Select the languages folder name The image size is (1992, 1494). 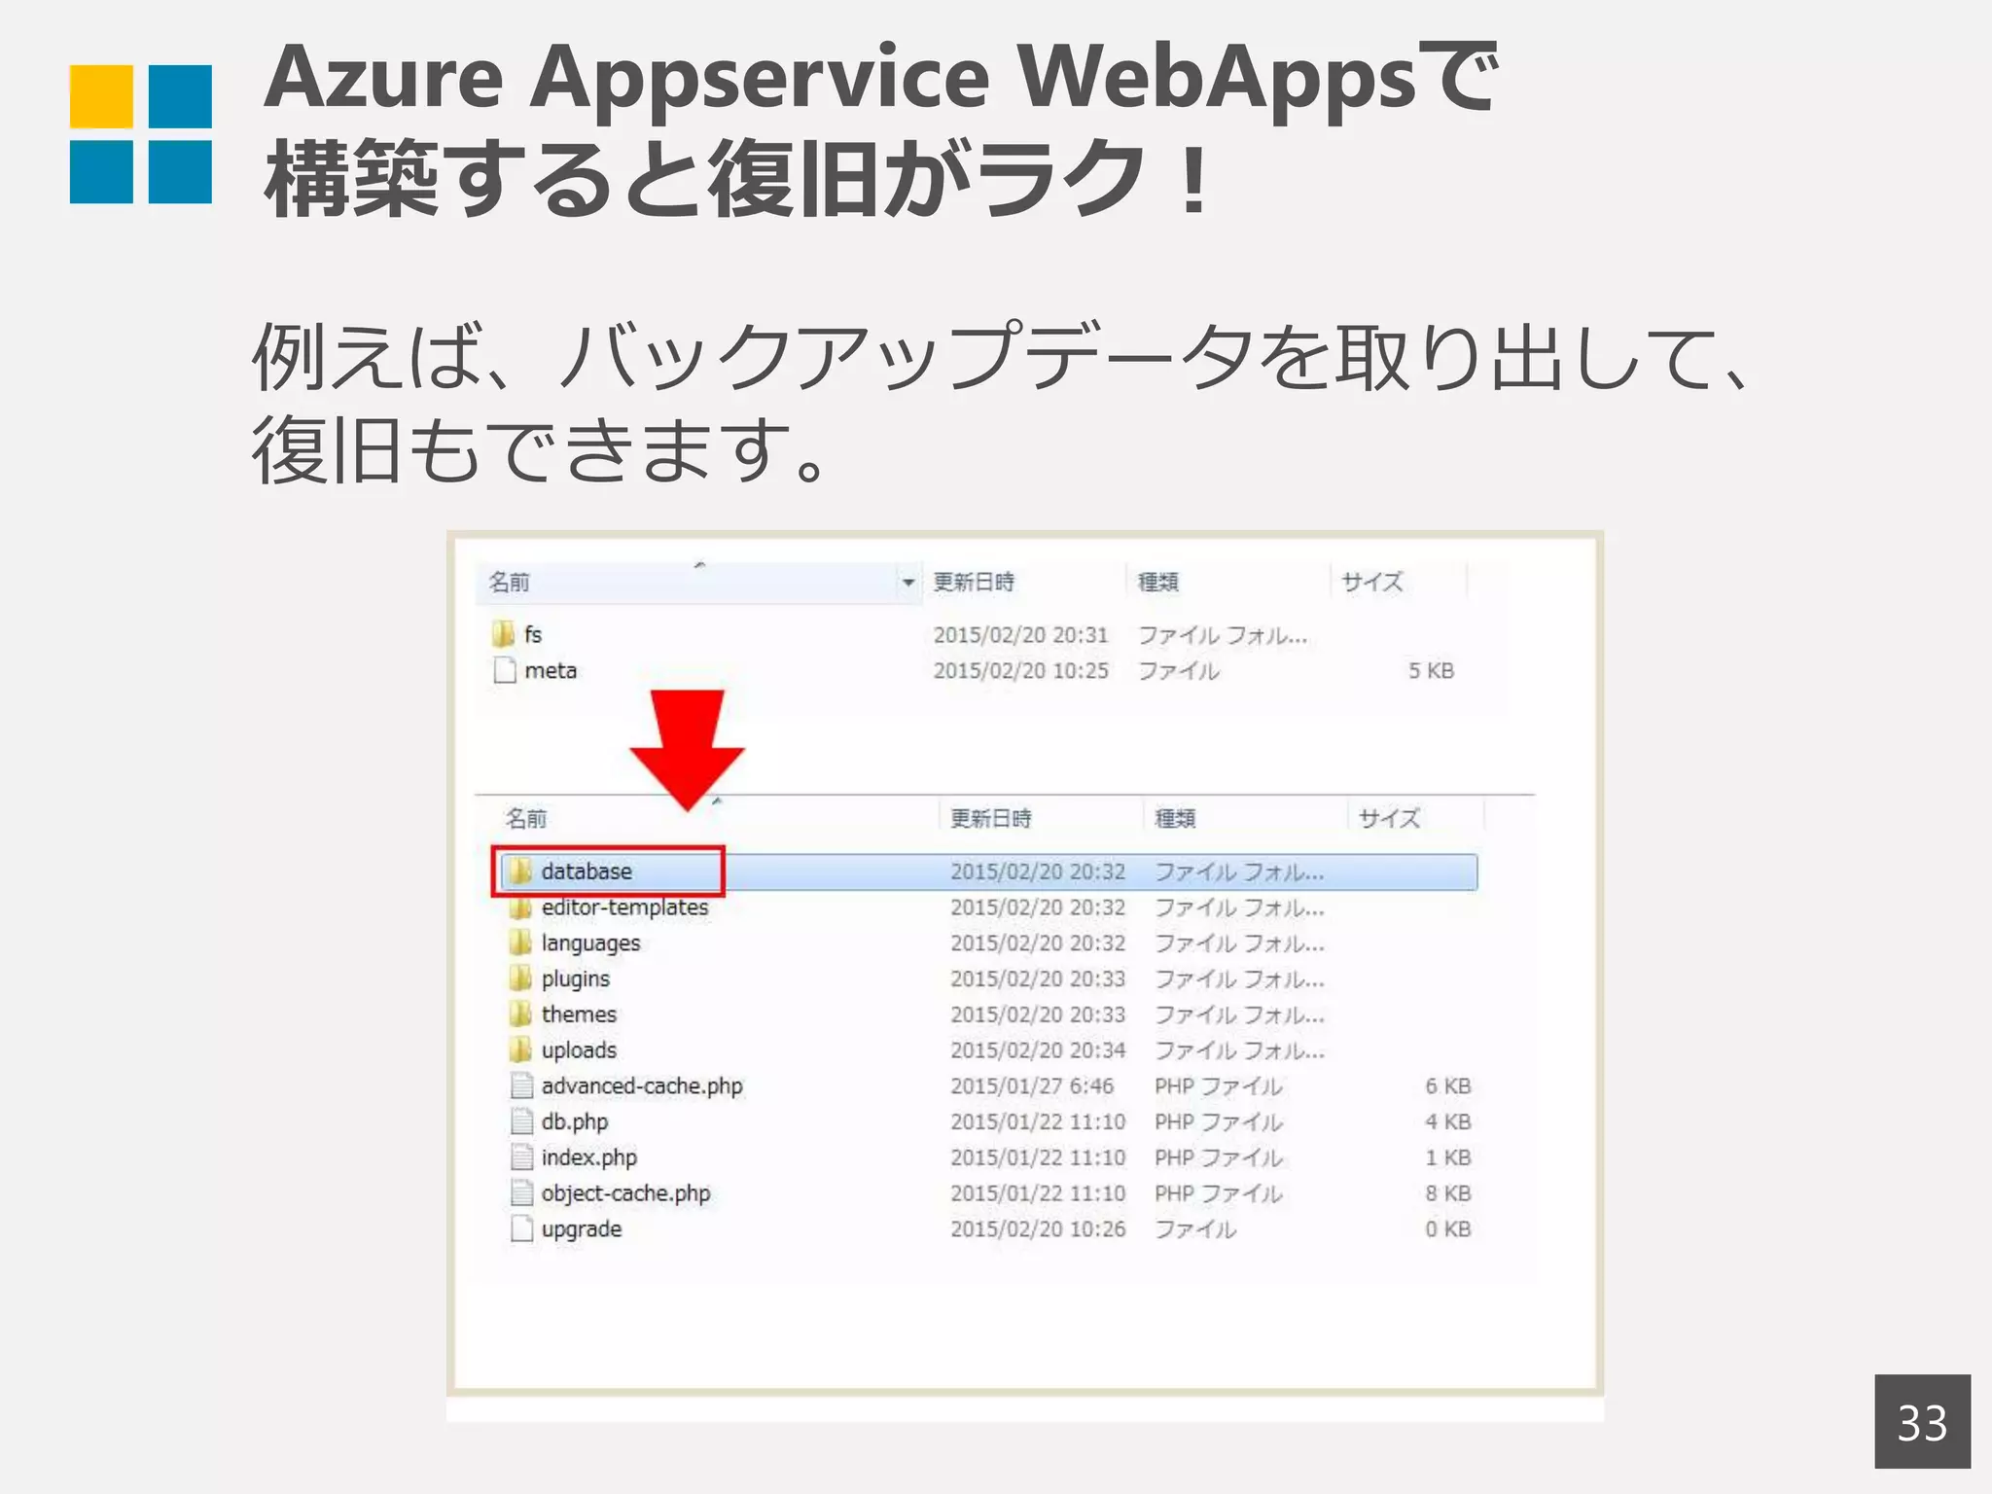coord(590,943)
